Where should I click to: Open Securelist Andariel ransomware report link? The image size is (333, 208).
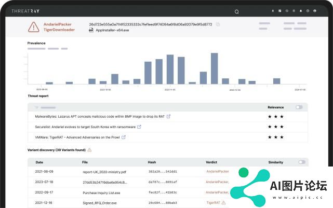(85, 127)
